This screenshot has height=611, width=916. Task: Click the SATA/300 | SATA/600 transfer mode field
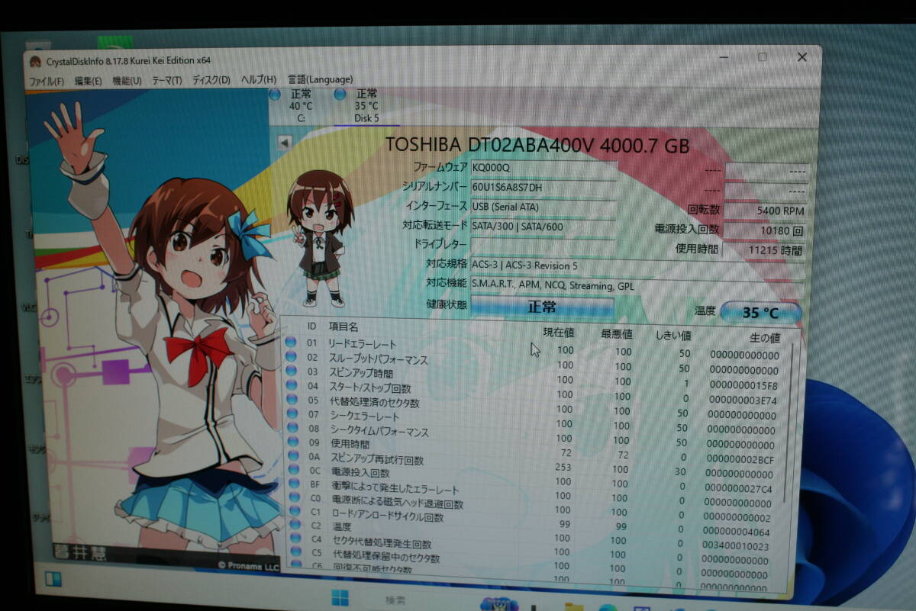coord(543,227)
